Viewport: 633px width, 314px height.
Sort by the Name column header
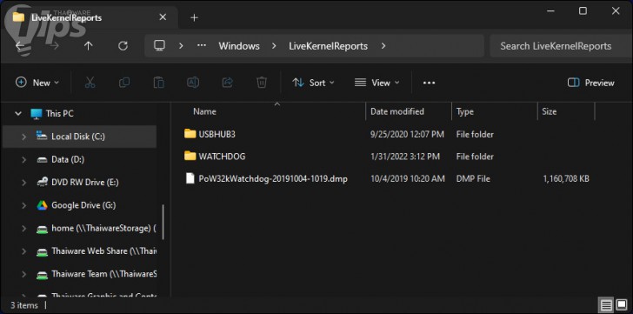(204, 111)
